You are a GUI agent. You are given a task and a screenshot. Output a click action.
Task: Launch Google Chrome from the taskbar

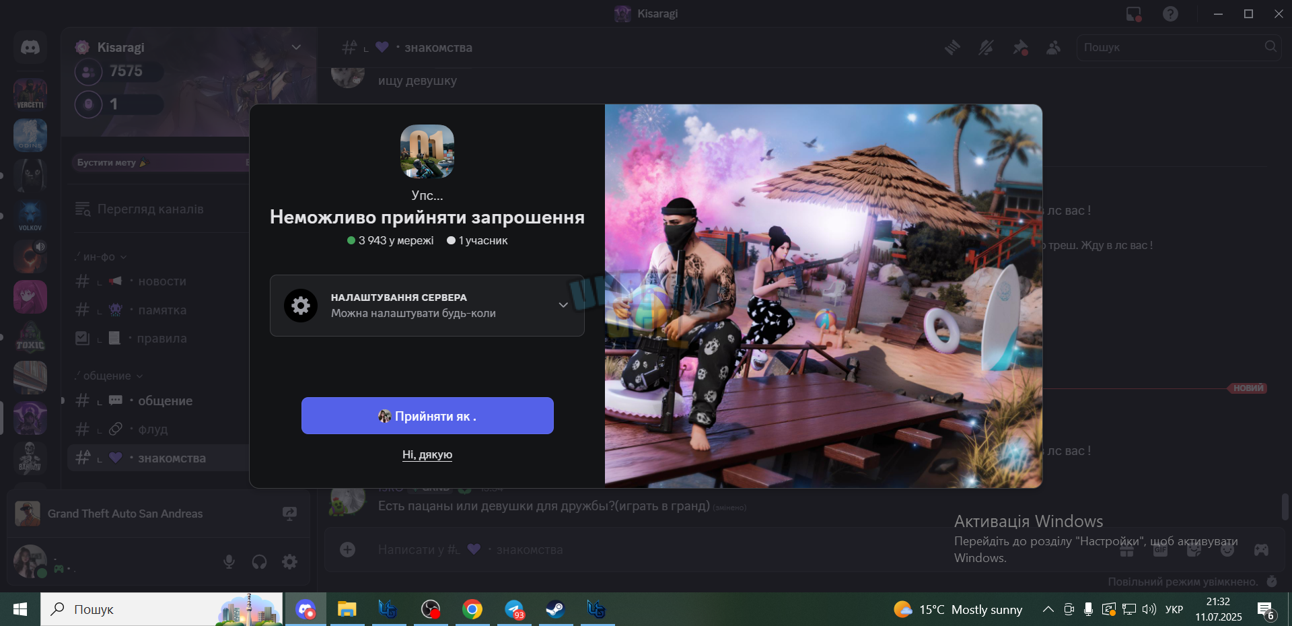(x=472, y=610)
